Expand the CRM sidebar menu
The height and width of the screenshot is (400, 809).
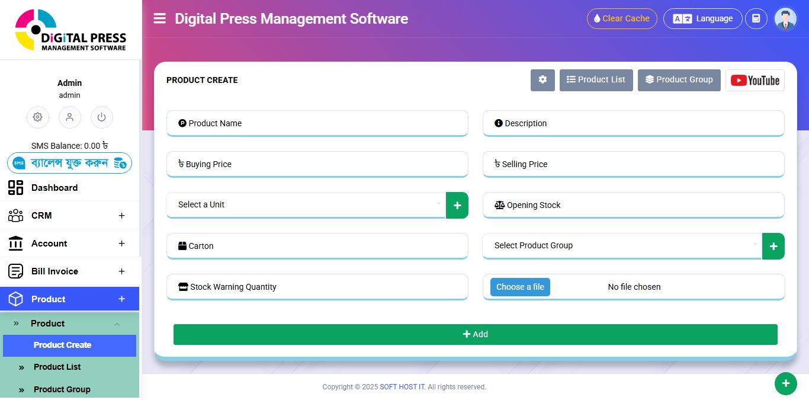70,216
